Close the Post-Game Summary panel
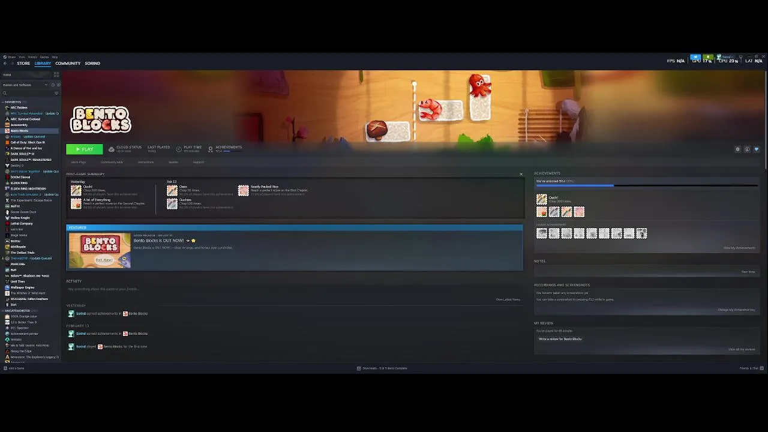The image size is (768, 432). (521, 174)
